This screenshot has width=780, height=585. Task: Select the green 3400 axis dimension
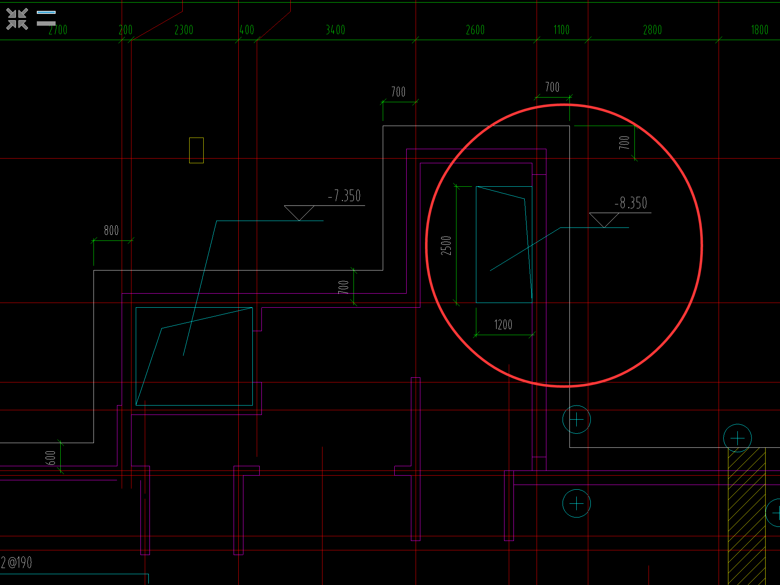click(x=335, y=30)
